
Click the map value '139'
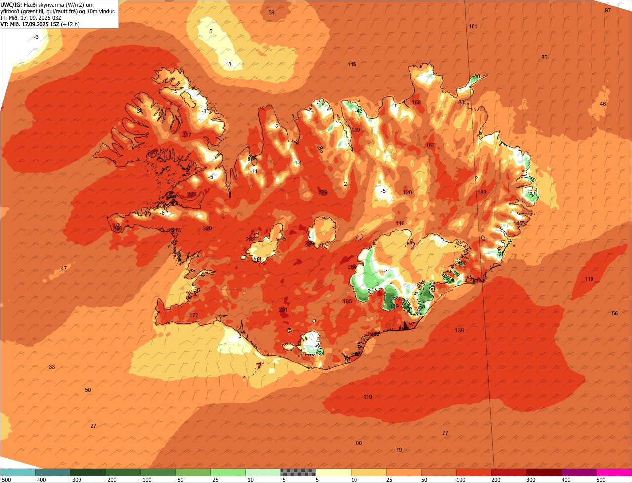point(459,331)
